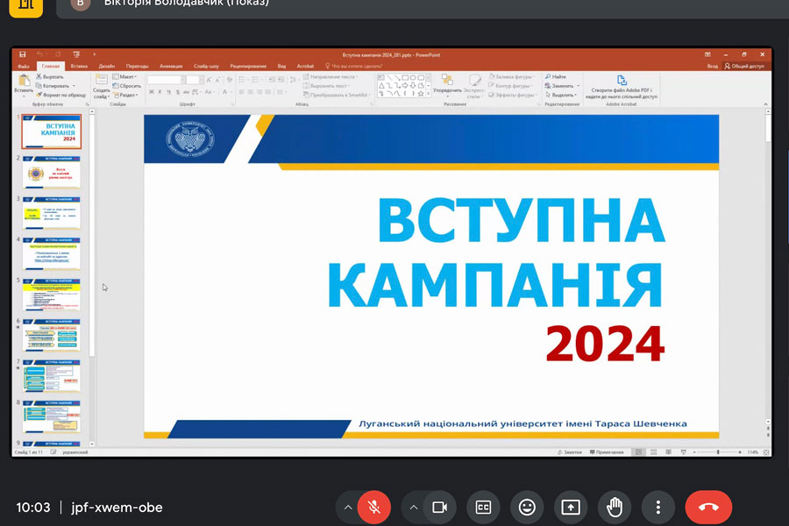Turn on closed captions
The height and width of the screenshot is (526, 789).
[483, 507]
